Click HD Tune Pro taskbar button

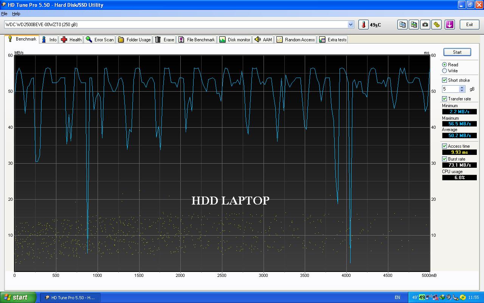[70, 297]
